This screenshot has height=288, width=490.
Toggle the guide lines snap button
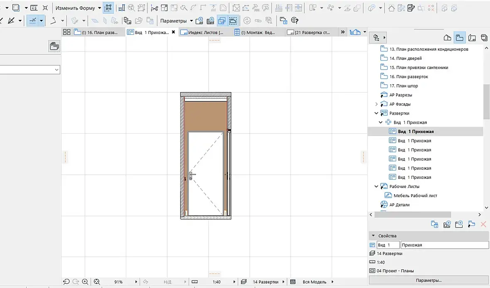(32, 20)
